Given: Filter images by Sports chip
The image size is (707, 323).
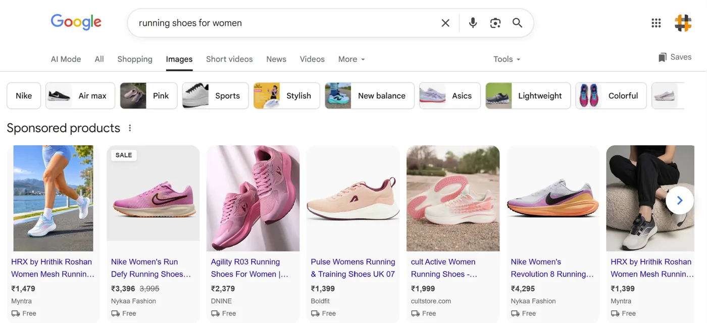Looking at the screenshot, I should [x=215, y=96].
